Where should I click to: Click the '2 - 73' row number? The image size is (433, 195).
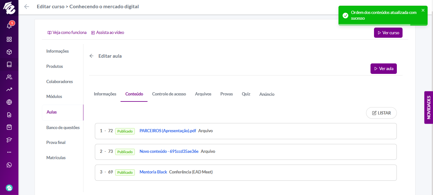106,151
